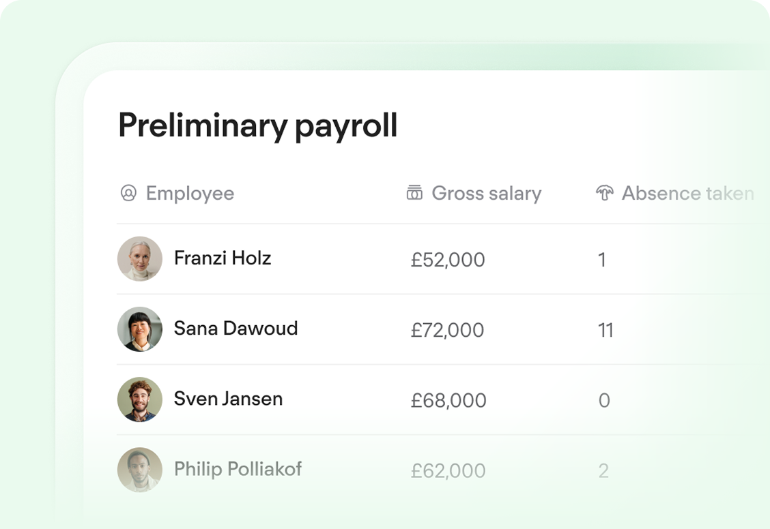770x529 pixels.
Task: Sort by the Gross salary column header
Action: click(x=485, y=193)
